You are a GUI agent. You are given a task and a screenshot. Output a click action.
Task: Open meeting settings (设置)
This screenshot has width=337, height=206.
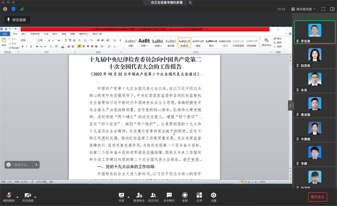(214, 197)
